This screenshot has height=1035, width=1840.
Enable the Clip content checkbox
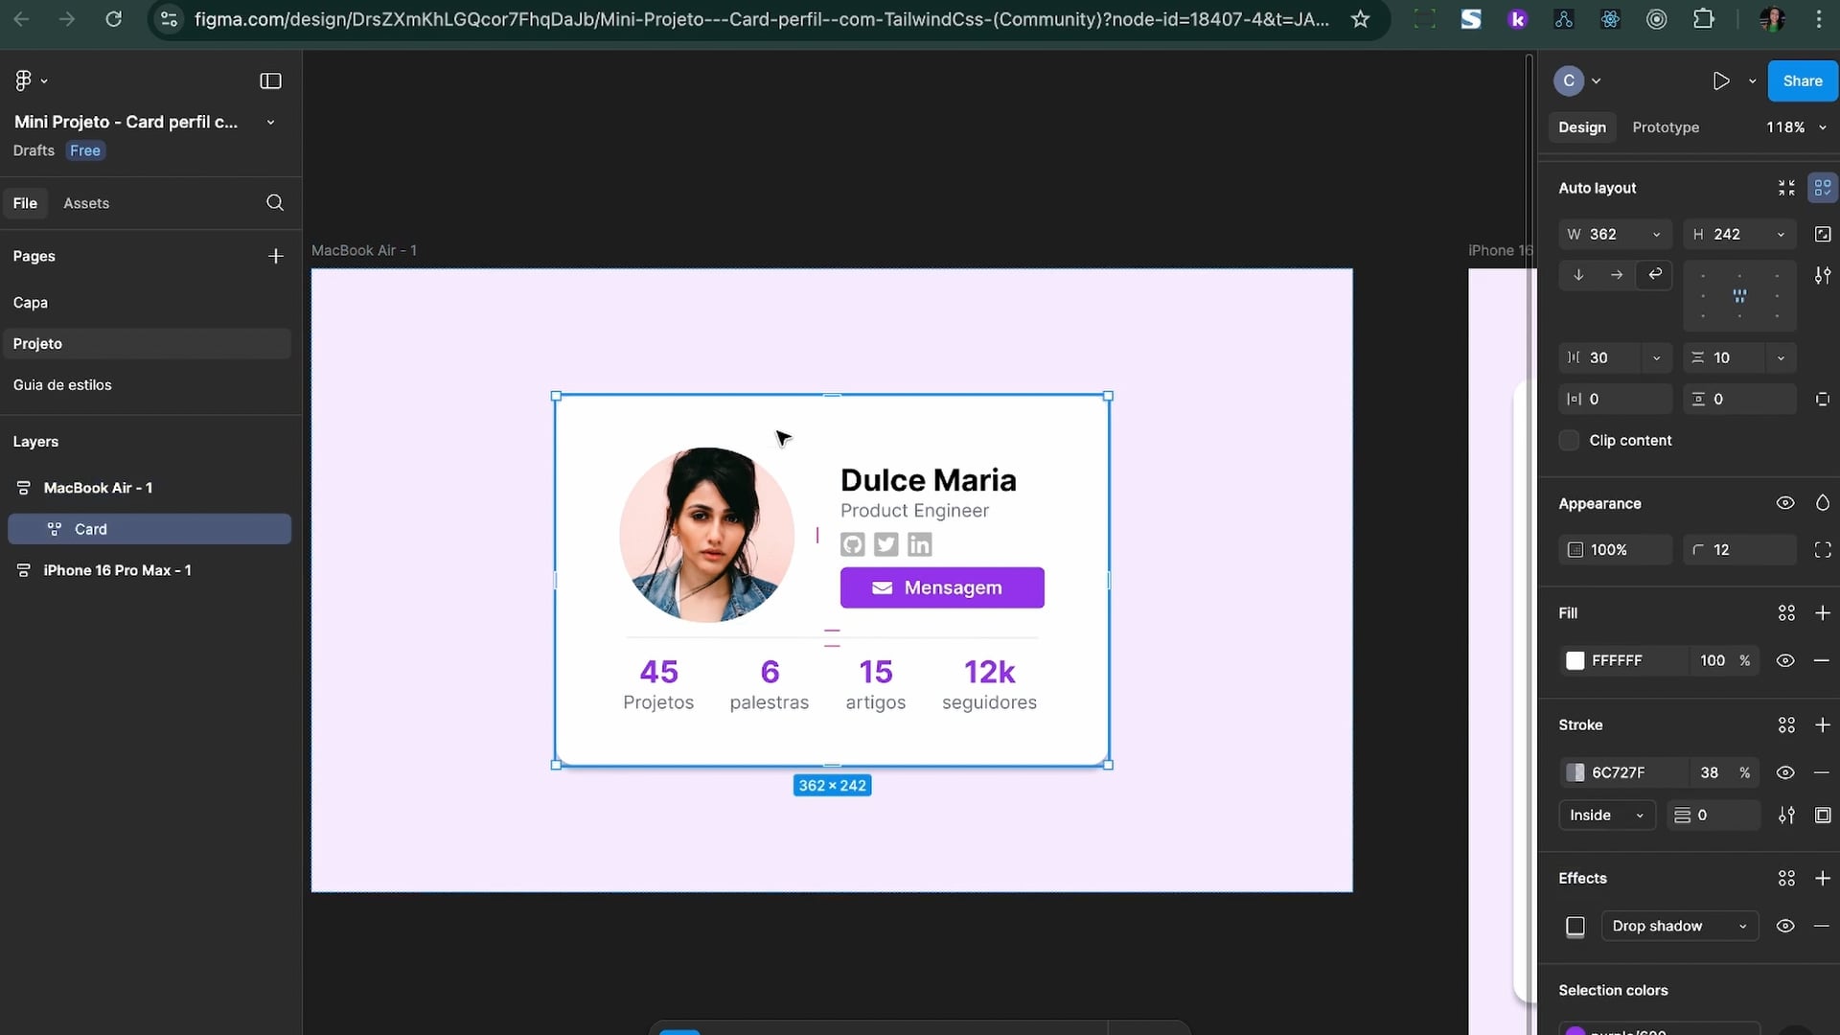[1569, 441]
